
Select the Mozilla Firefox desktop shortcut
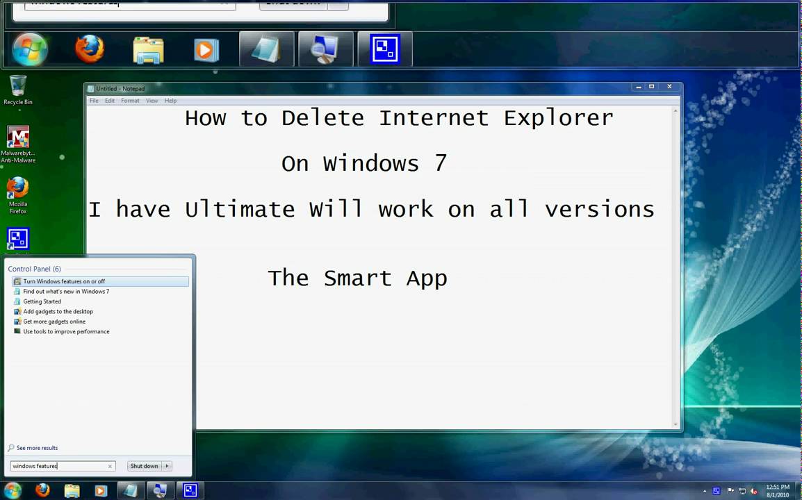[x=18, y=195]
